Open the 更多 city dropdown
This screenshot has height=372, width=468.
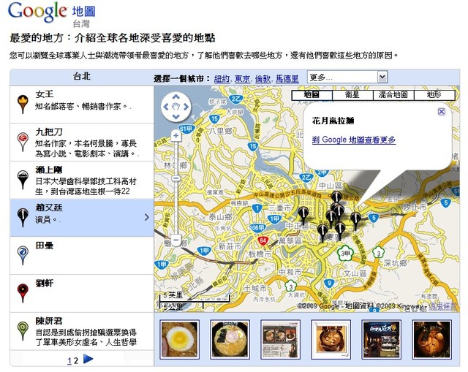tap(347, 77)
